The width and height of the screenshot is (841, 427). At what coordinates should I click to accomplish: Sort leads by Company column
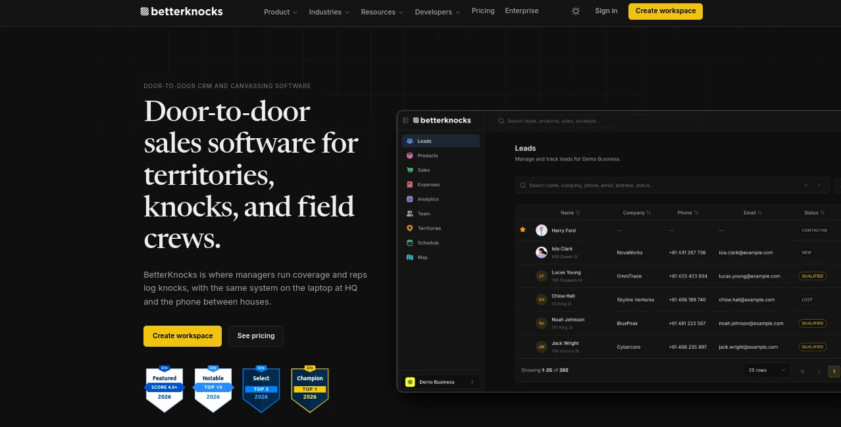point(637,213)
